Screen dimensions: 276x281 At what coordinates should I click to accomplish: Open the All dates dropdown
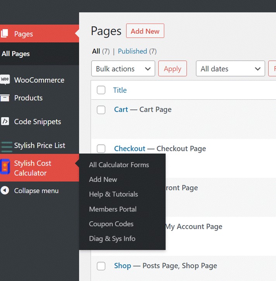pyautogui.click(x=230, y=69)
